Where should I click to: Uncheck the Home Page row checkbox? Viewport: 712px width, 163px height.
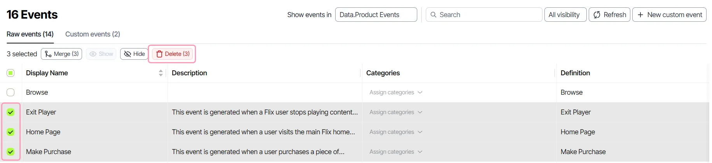[10, 132]
